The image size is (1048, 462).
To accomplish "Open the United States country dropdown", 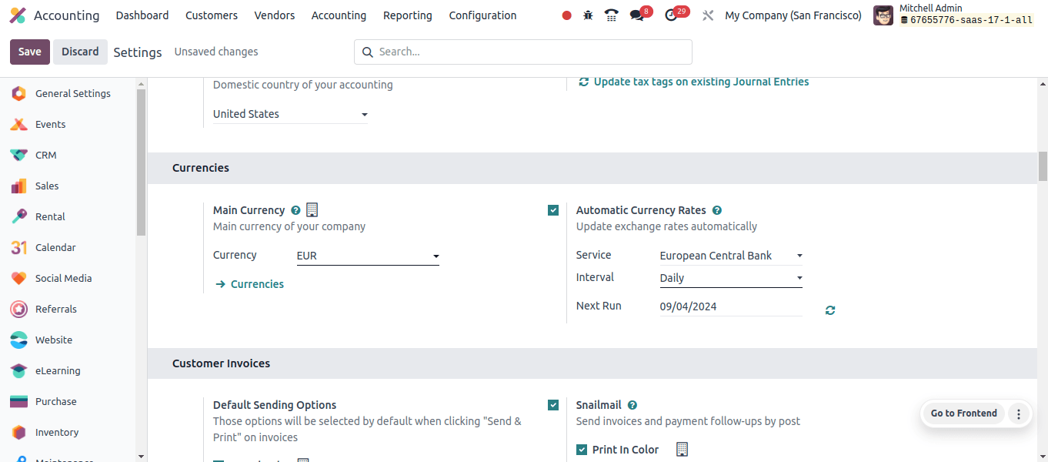I will point(290,114).
